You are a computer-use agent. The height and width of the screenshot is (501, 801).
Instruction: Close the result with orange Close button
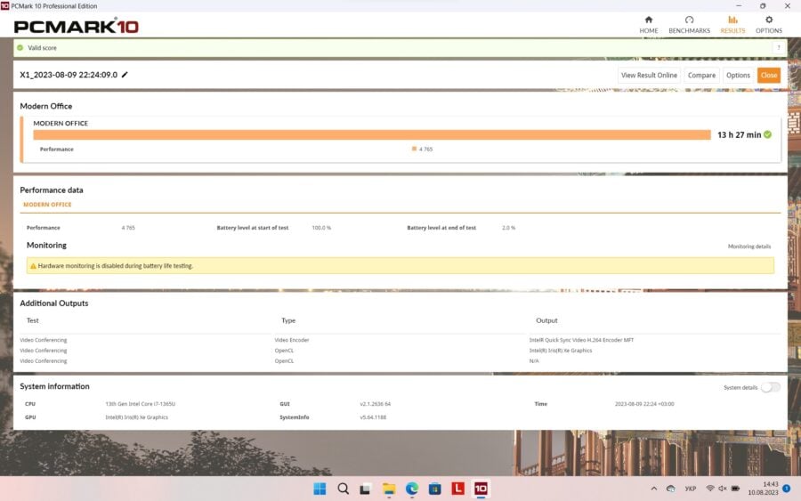(768, 75)
